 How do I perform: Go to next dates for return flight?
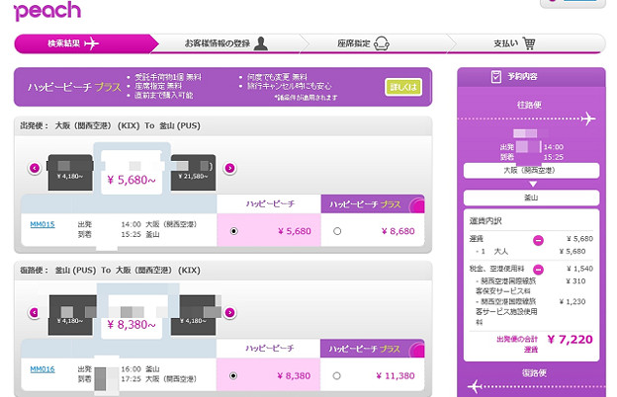point(229,312)
